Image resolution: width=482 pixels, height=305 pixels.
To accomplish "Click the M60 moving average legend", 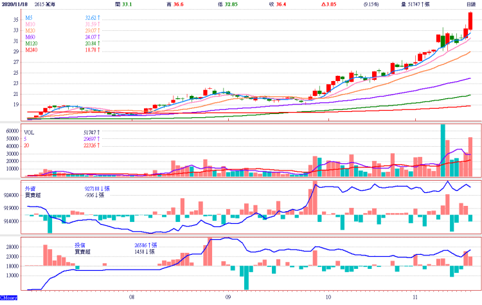I will tap(31, 37).
